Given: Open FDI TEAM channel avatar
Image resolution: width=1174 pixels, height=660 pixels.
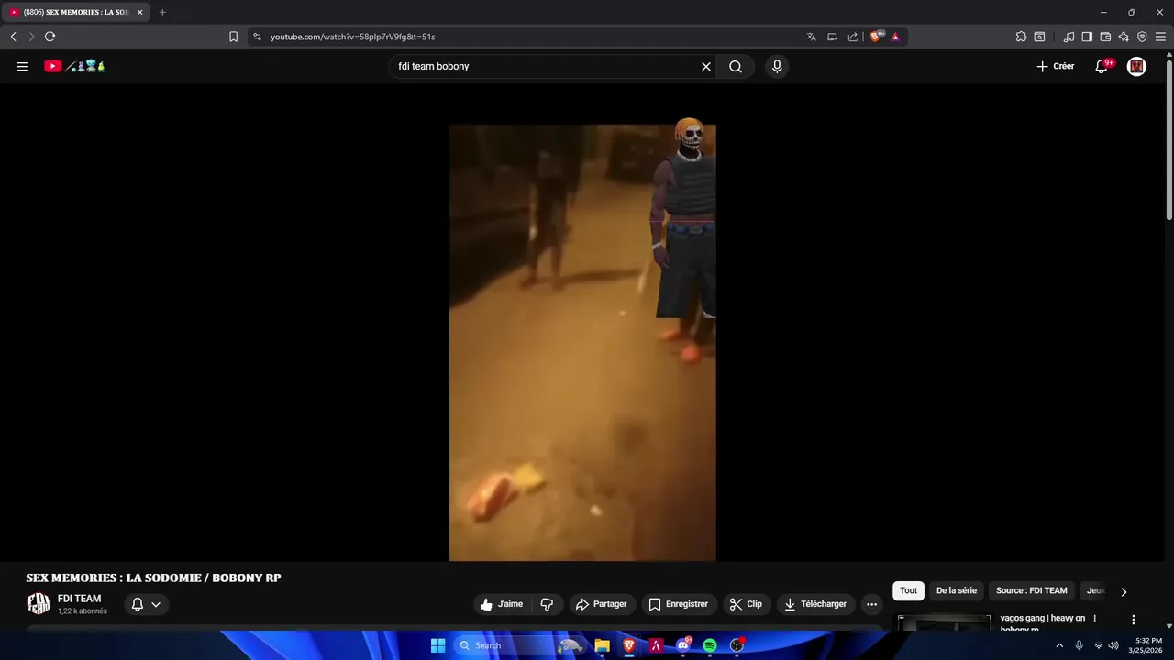Looking at the screenshot, I should (39, 604).
